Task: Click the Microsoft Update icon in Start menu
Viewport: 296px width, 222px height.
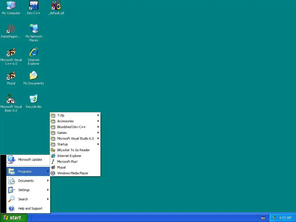Action: click(x=12, y=160)
